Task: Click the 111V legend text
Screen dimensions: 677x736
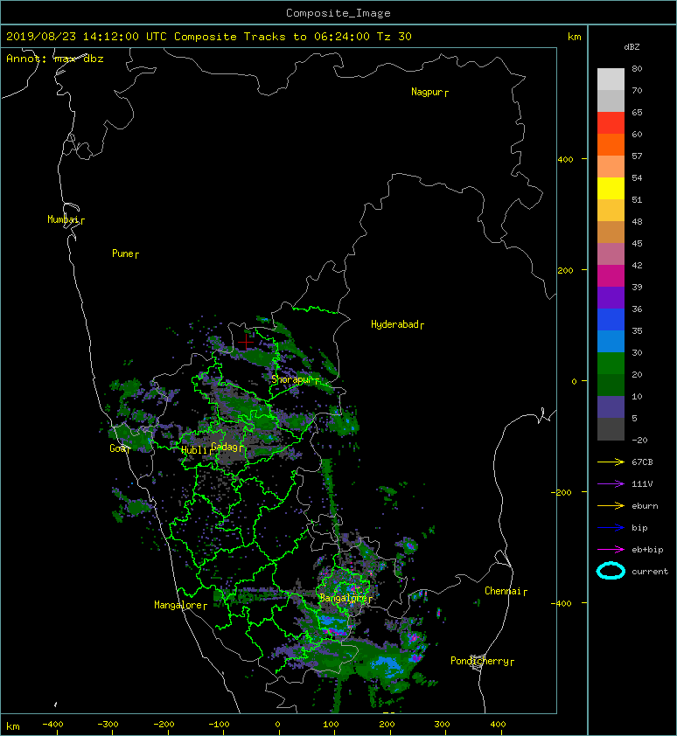Action: [642, 484]
